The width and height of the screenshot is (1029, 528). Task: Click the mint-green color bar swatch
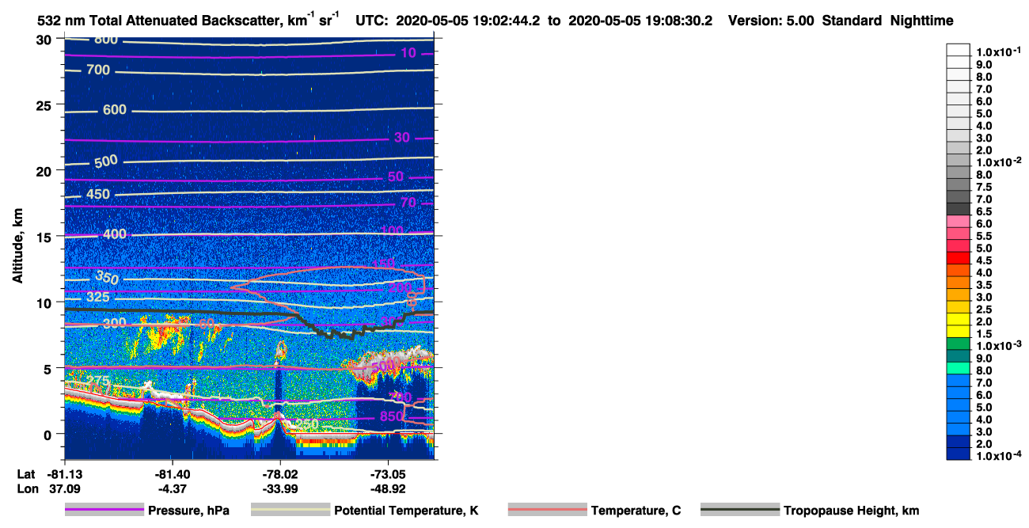point(958,368)
